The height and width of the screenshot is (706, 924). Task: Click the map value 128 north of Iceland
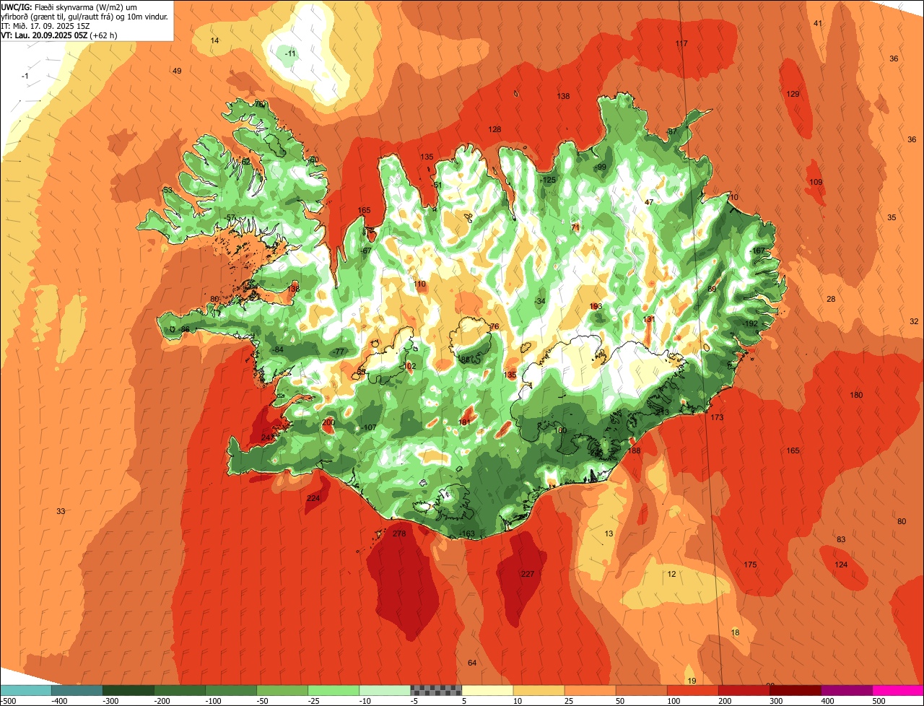coord(494,129)
